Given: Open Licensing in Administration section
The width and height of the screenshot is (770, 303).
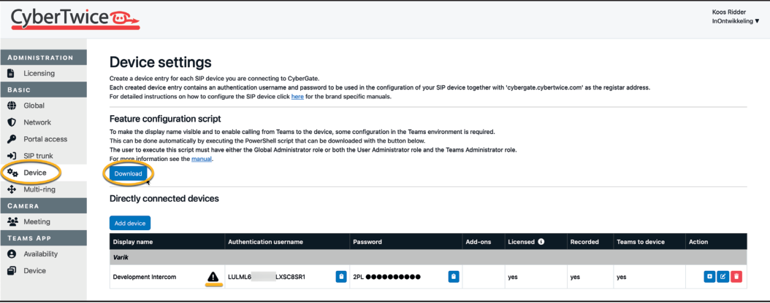Looking at the screenshot, I should point(39,74).
